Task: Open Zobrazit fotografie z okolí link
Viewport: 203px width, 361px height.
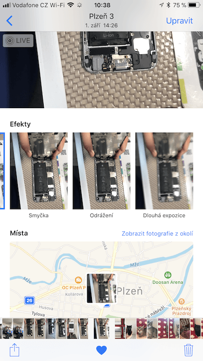Action: click(157, 234)
